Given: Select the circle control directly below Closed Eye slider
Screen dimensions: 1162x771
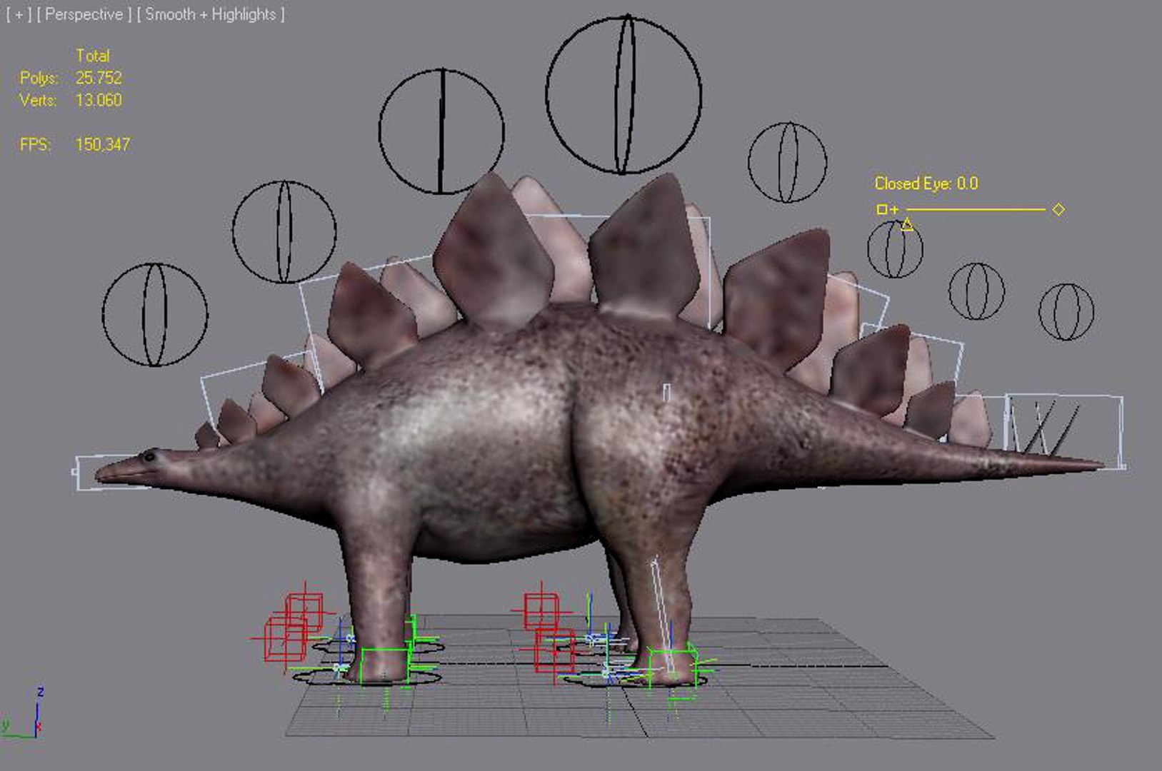Looking at the screenshot, I should pyautogui.click(x=895, y=249).
